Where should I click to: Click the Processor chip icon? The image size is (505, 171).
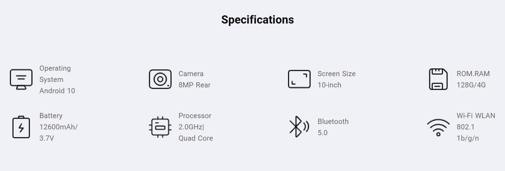(160, 127)
